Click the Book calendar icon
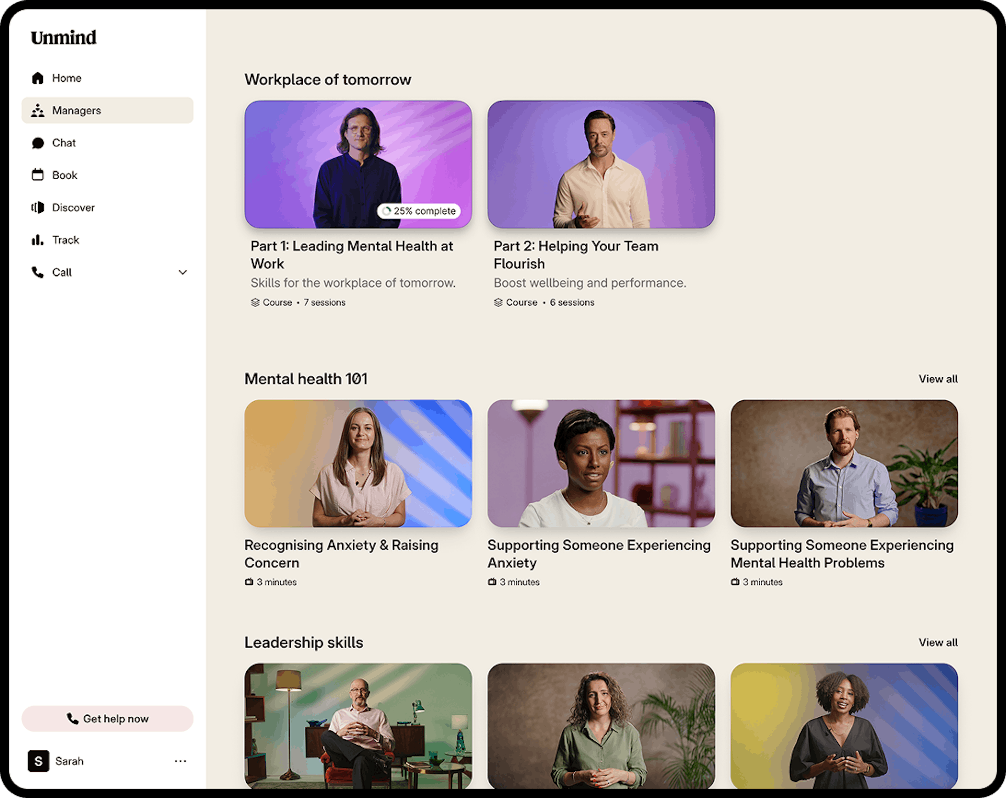This screenshot has height=798, width=1006. [38, 175]
